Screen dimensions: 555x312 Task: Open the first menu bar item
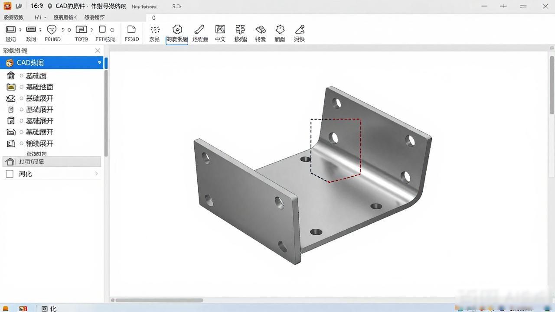click(x=13, y=17)
